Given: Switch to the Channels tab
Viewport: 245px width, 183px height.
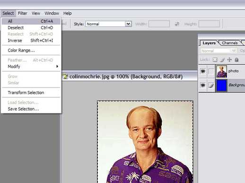Looking at the screenshot, I should (x=229, y=43).
